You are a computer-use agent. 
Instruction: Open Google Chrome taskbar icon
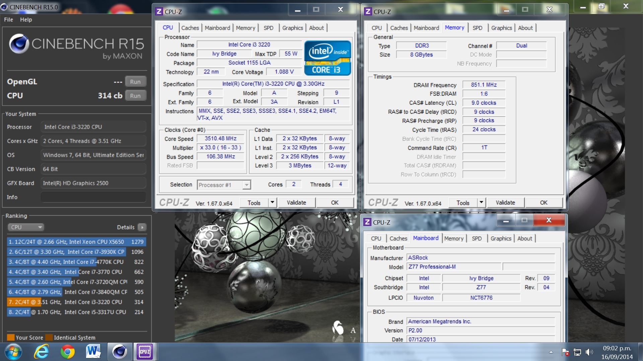[x=67, y=352]
